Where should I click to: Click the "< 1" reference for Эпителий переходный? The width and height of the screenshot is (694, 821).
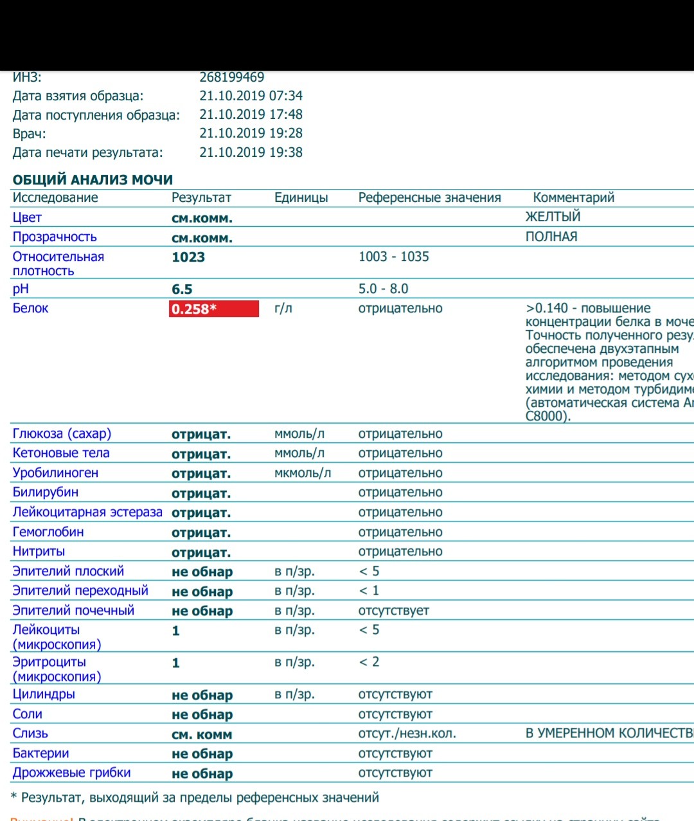coord(369,590)
